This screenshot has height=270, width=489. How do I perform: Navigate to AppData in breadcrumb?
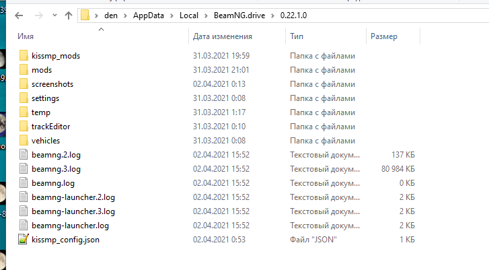(149, 15)
